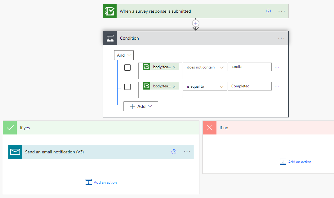Click the "Completed" value field

pyautogui.click(x=249, y=86)
